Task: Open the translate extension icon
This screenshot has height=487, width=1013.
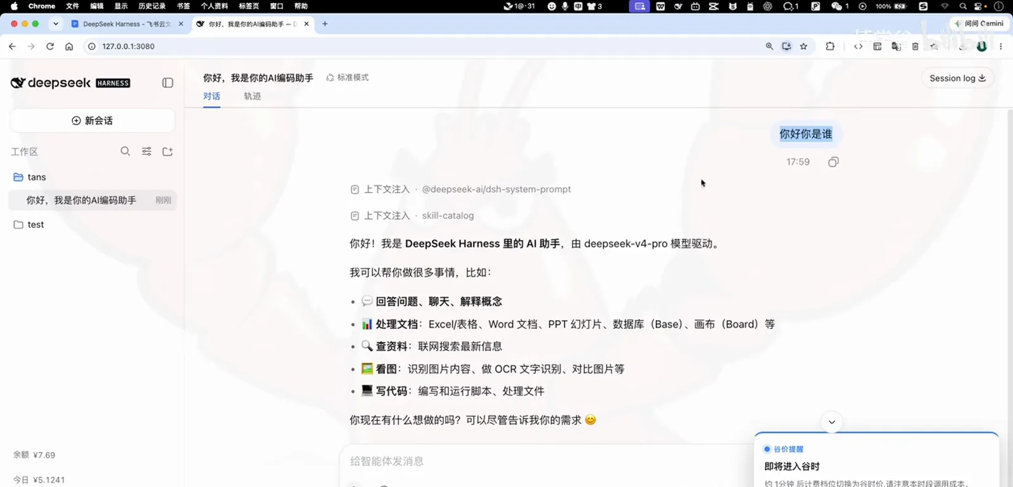Action: pyautogui.click(x=896, y=46)
